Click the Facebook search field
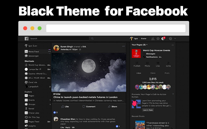The height and width of the screenshot is (129, 207). [x=59, y=39]
